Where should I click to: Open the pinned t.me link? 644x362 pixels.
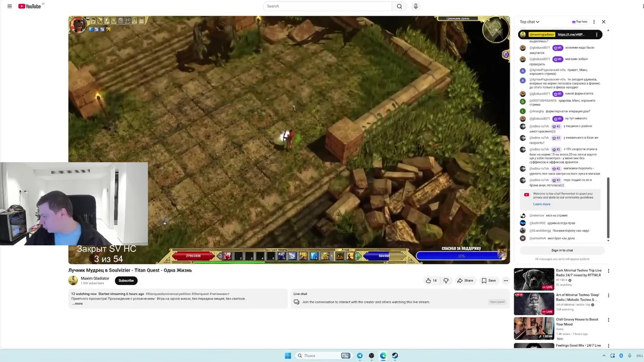click(x=571, y=35)
